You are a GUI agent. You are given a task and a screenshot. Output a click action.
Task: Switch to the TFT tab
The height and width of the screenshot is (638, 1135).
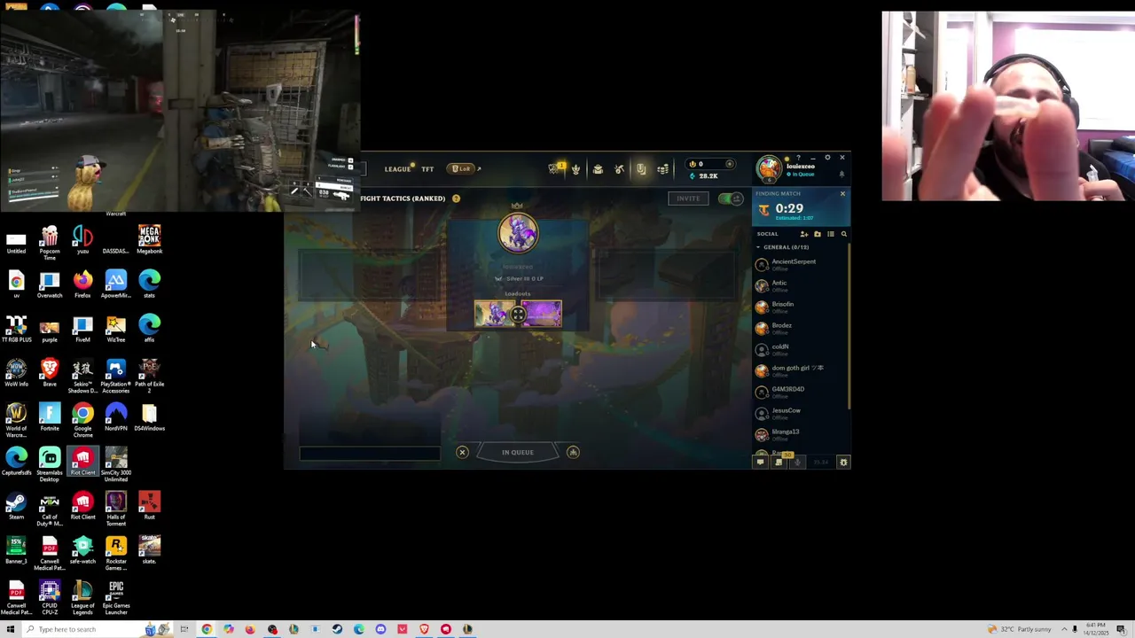[427, 169]
